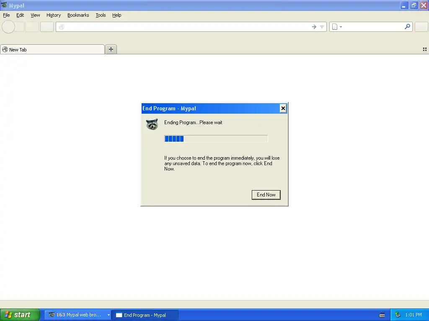The image size is (429, 321).
Task: Click the keyboard tray icon
Action: 382,315
